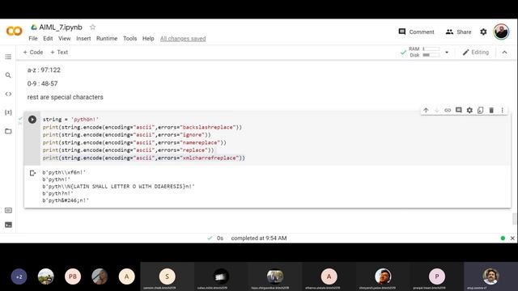Viewport: 518px width, 291px height.
Task: Clear the cell output icon
Action: click(x=32, y=173)
